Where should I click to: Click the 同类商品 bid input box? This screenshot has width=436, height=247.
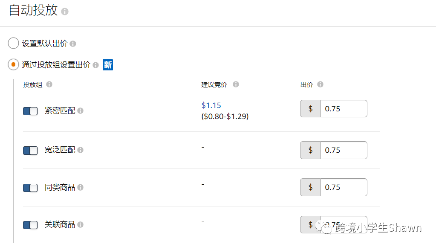click(x=343, y=187)
